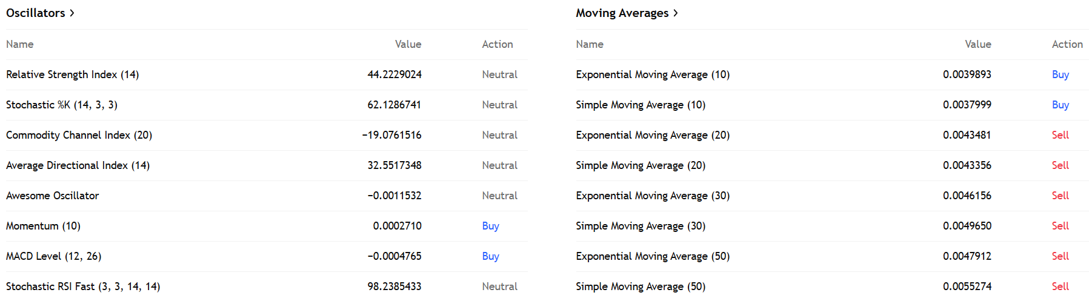Select the Simple Moving Average (20) row name
This screenshot has width=1089, height=301.
point(640,165)
